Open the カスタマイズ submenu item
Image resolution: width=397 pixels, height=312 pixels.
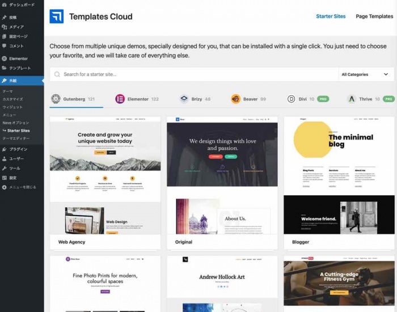12,99
